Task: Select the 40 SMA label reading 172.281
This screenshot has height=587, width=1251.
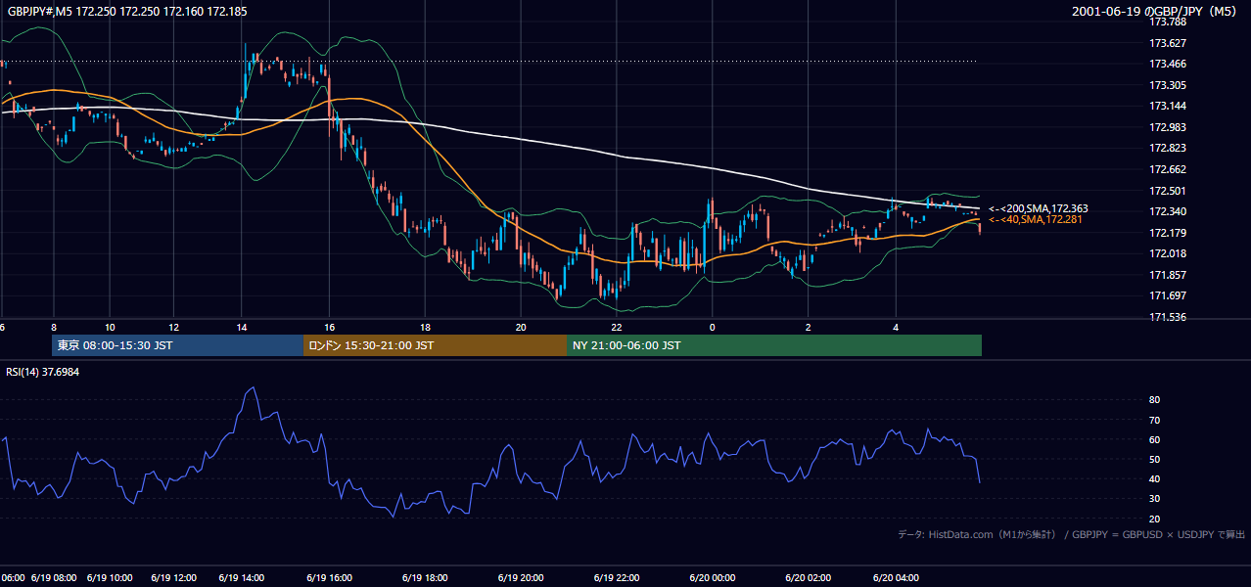Action: coord(1037,219)
